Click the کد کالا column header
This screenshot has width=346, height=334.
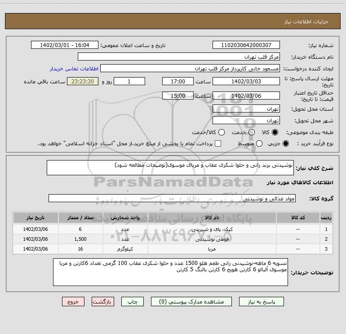pyautogui.click(x=298, y=217)
